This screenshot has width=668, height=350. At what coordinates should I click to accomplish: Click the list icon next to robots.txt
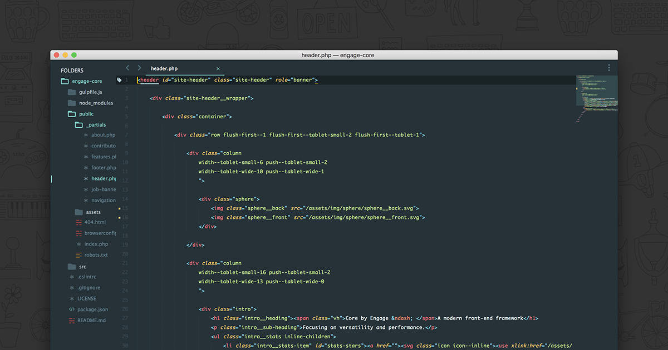click(x=78, y=254)
